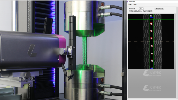
Task: Click the blue marker at specimen bottom
Action: point(151,68)
